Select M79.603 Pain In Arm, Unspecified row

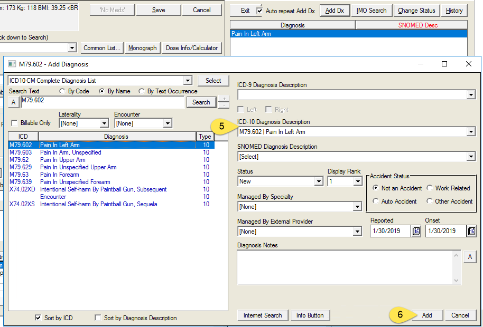70,152
